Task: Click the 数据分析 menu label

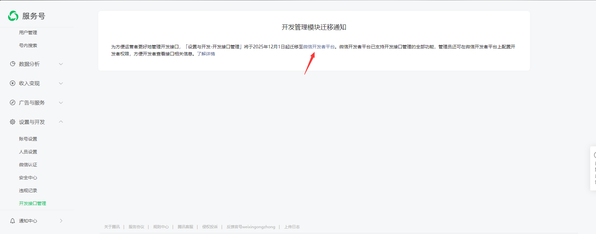Action: [29, 64]
